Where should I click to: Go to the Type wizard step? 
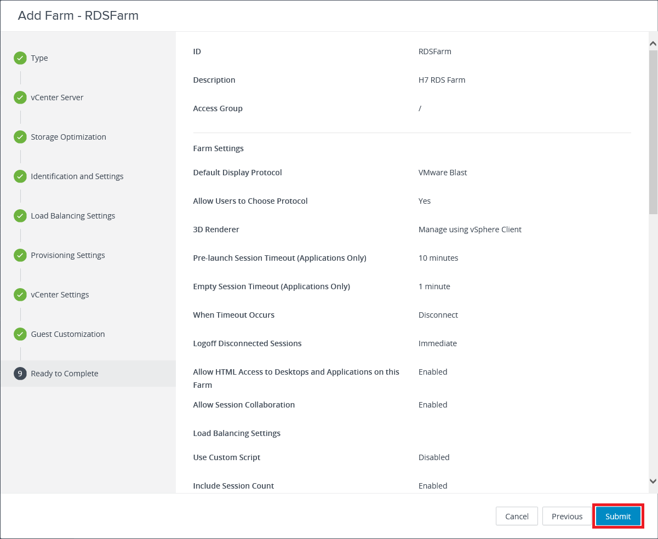[39, 58]
